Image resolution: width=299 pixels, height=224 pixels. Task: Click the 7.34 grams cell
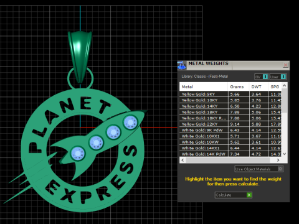click(239, 154)
